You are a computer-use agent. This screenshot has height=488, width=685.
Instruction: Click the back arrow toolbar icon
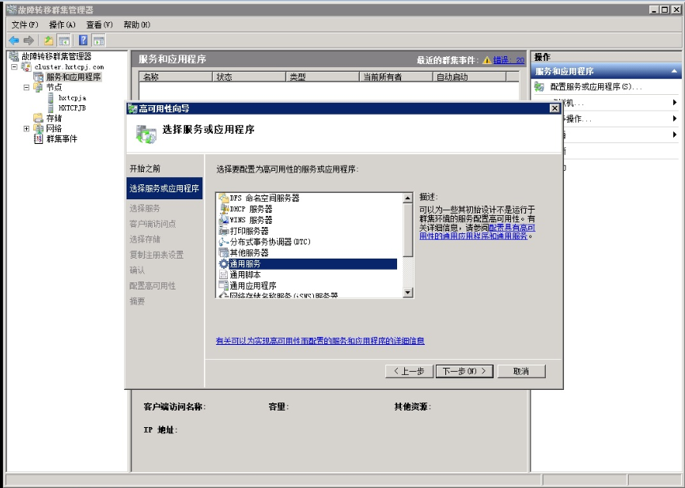click(14, 40)
